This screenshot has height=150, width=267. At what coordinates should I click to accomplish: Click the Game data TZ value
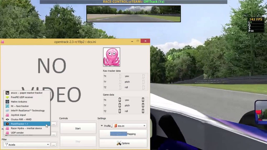(120, 111)
